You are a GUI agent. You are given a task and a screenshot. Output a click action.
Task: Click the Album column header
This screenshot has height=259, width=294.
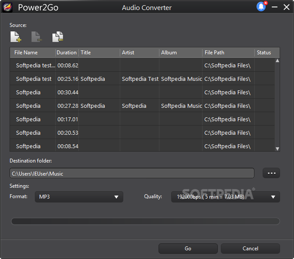pyautogui.click(x=181, y=53)
